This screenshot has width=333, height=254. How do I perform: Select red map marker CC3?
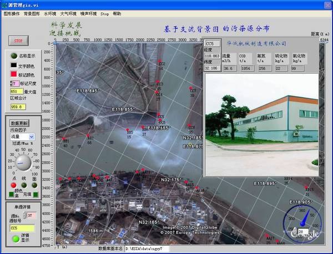coord(158,82)
